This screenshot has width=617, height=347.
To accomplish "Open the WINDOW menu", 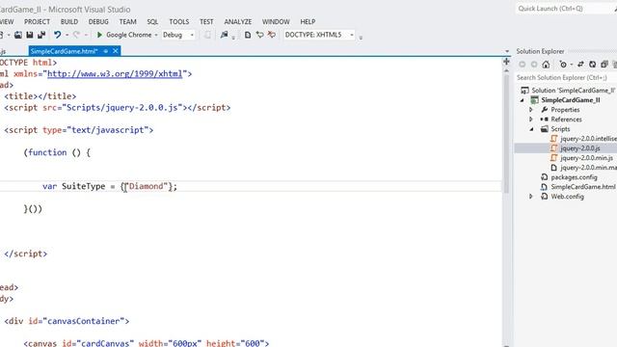I will pyautogui.click(x=276, y=21).
